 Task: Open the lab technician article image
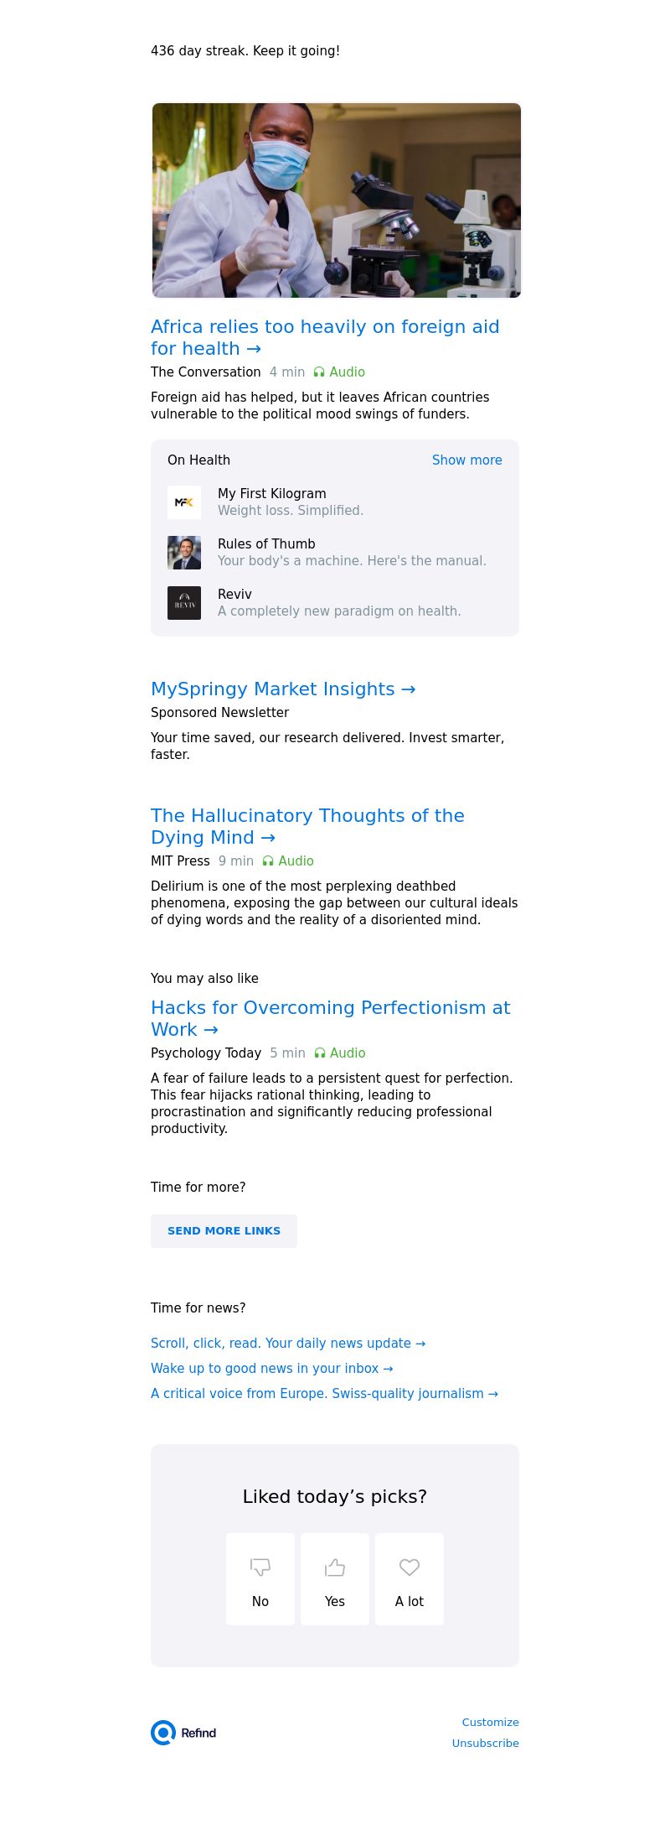[337, 200]
